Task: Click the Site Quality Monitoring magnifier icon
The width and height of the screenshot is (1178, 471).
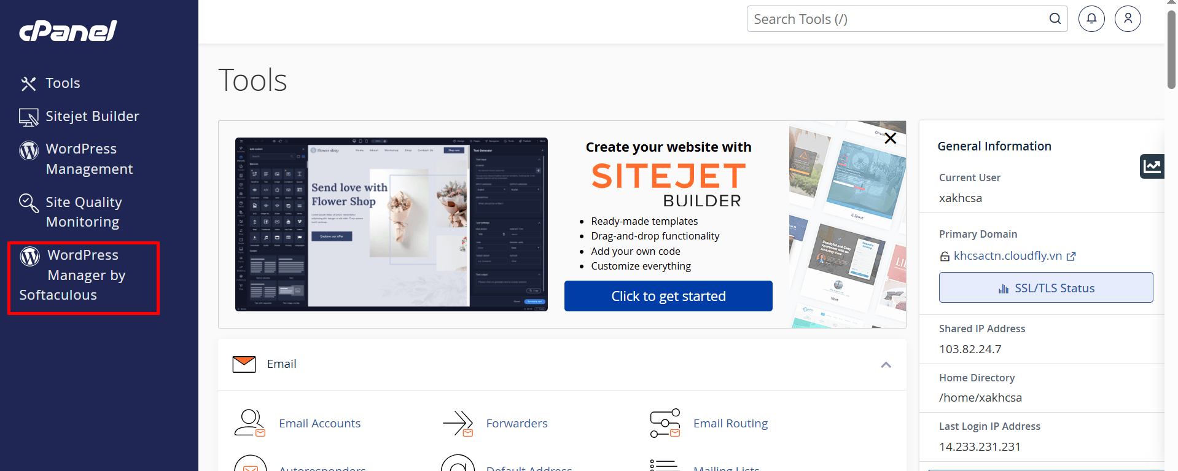Action: [x=28, y=203]
